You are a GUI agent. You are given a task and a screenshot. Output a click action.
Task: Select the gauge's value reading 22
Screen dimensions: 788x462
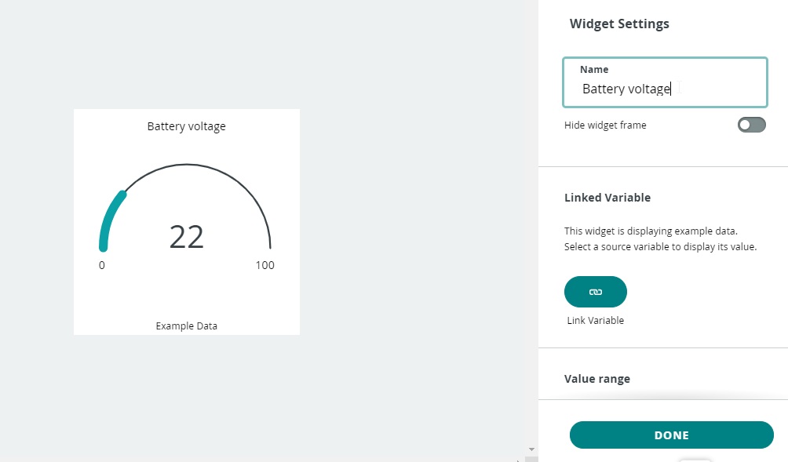(187, 237)
